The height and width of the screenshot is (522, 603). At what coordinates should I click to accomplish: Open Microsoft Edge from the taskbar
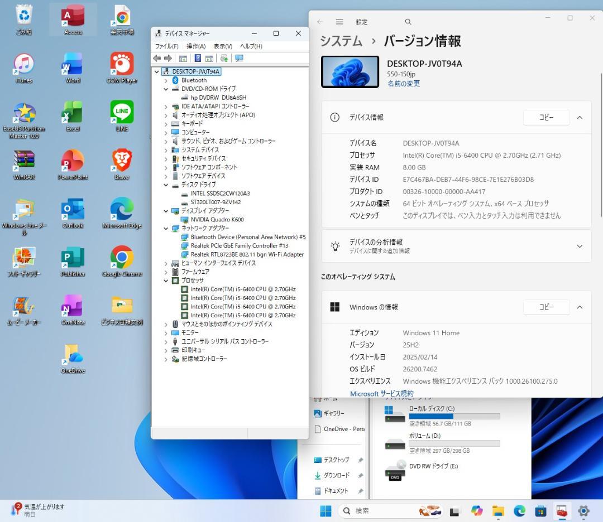519,511
